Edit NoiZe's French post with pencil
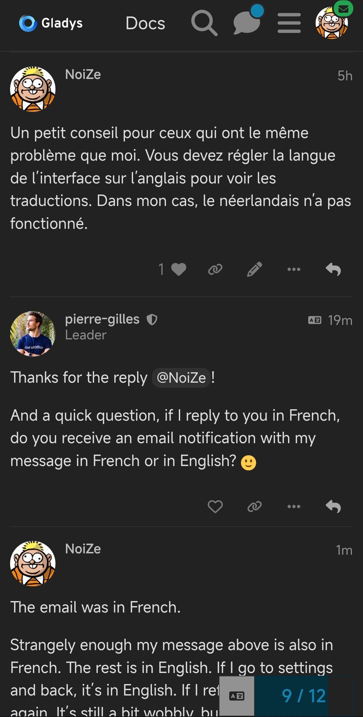 pyautogui.click(x=254, y=269)
